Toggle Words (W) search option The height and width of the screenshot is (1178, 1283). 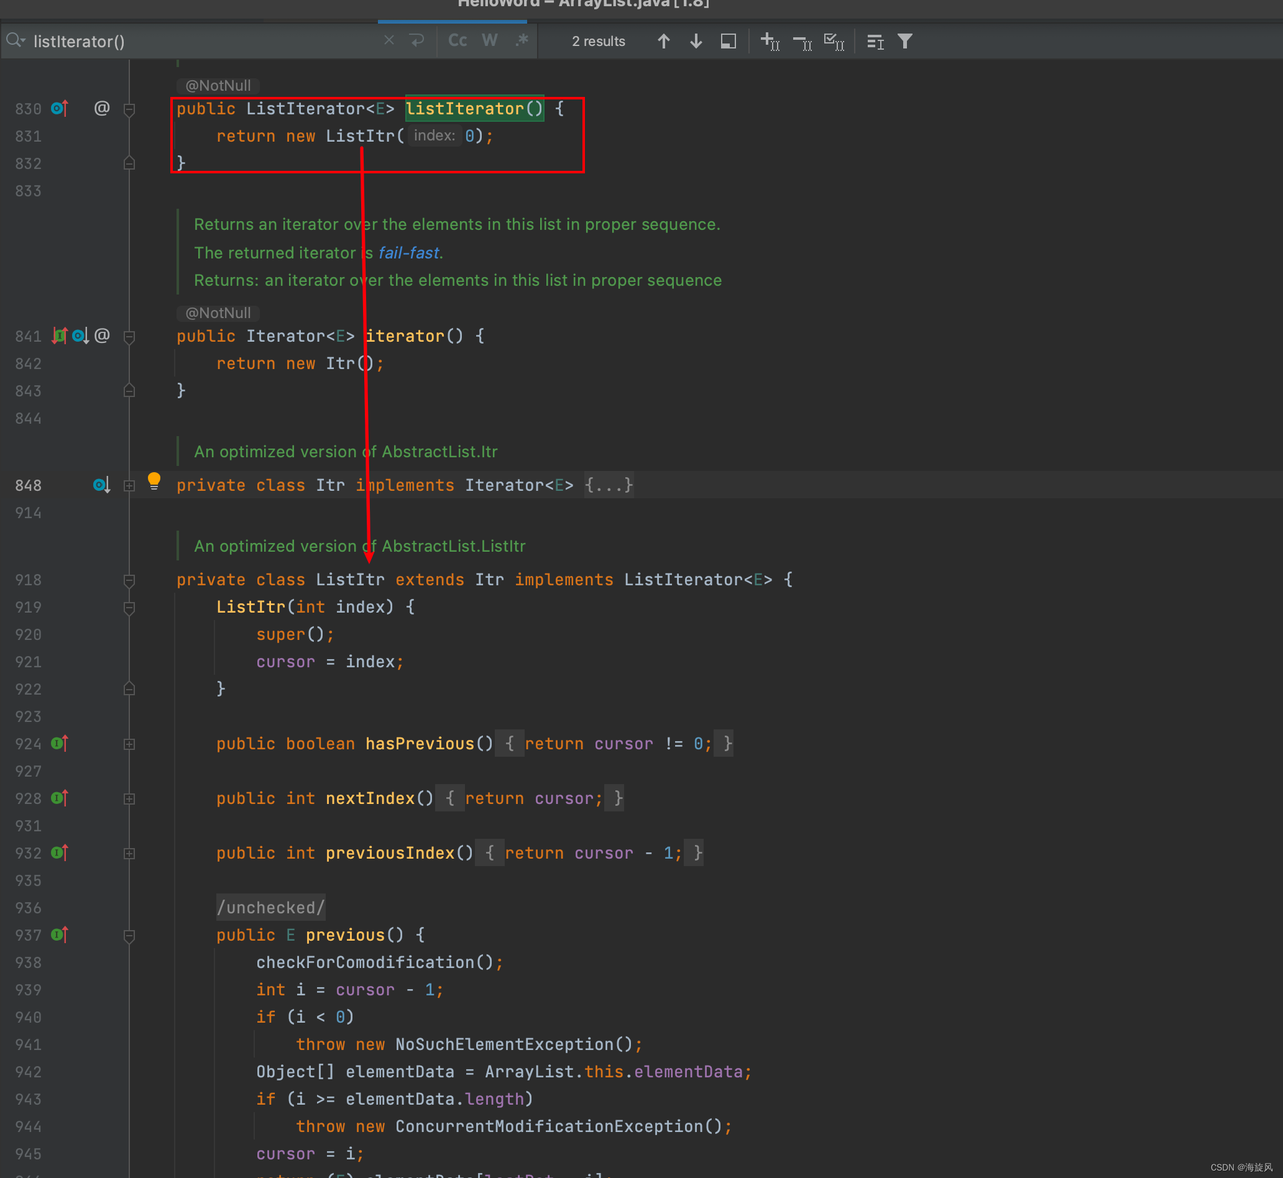[490, 41]
